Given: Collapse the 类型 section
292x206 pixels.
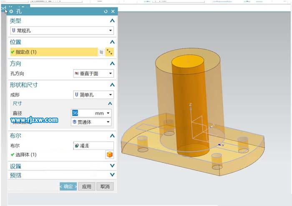Looking at the screenshot, I should [112, 21].
